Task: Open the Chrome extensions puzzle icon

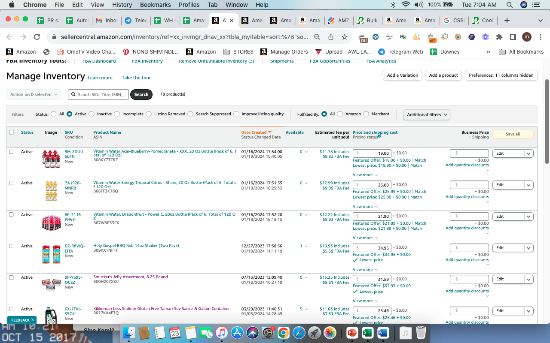Action: coord(499,37)
